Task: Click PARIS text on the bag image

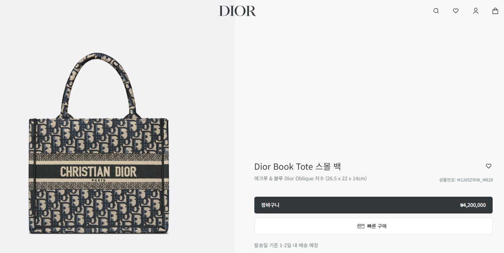Action: (99, 180)
